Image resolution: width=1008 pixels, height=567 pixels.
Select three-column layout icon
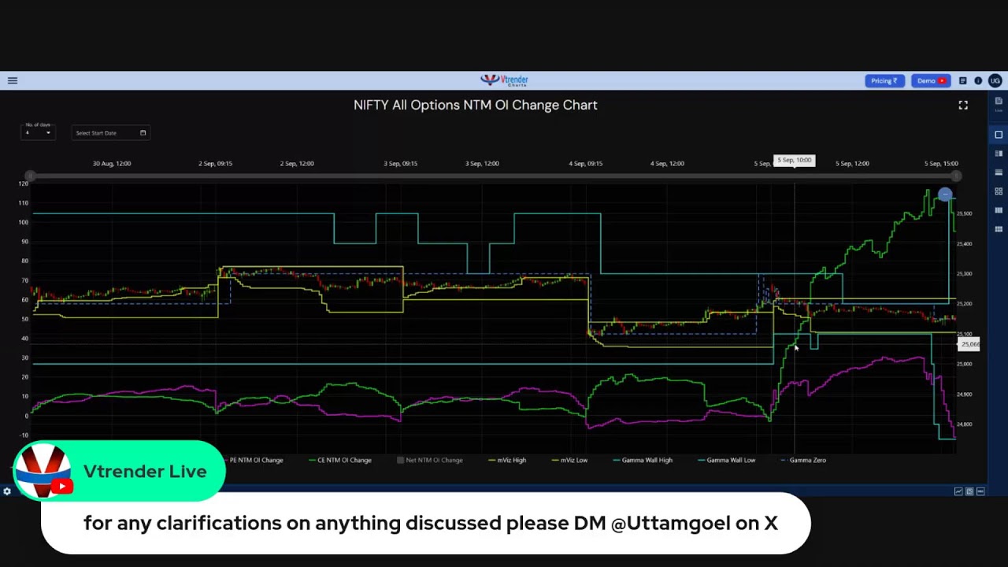point(999,210)
